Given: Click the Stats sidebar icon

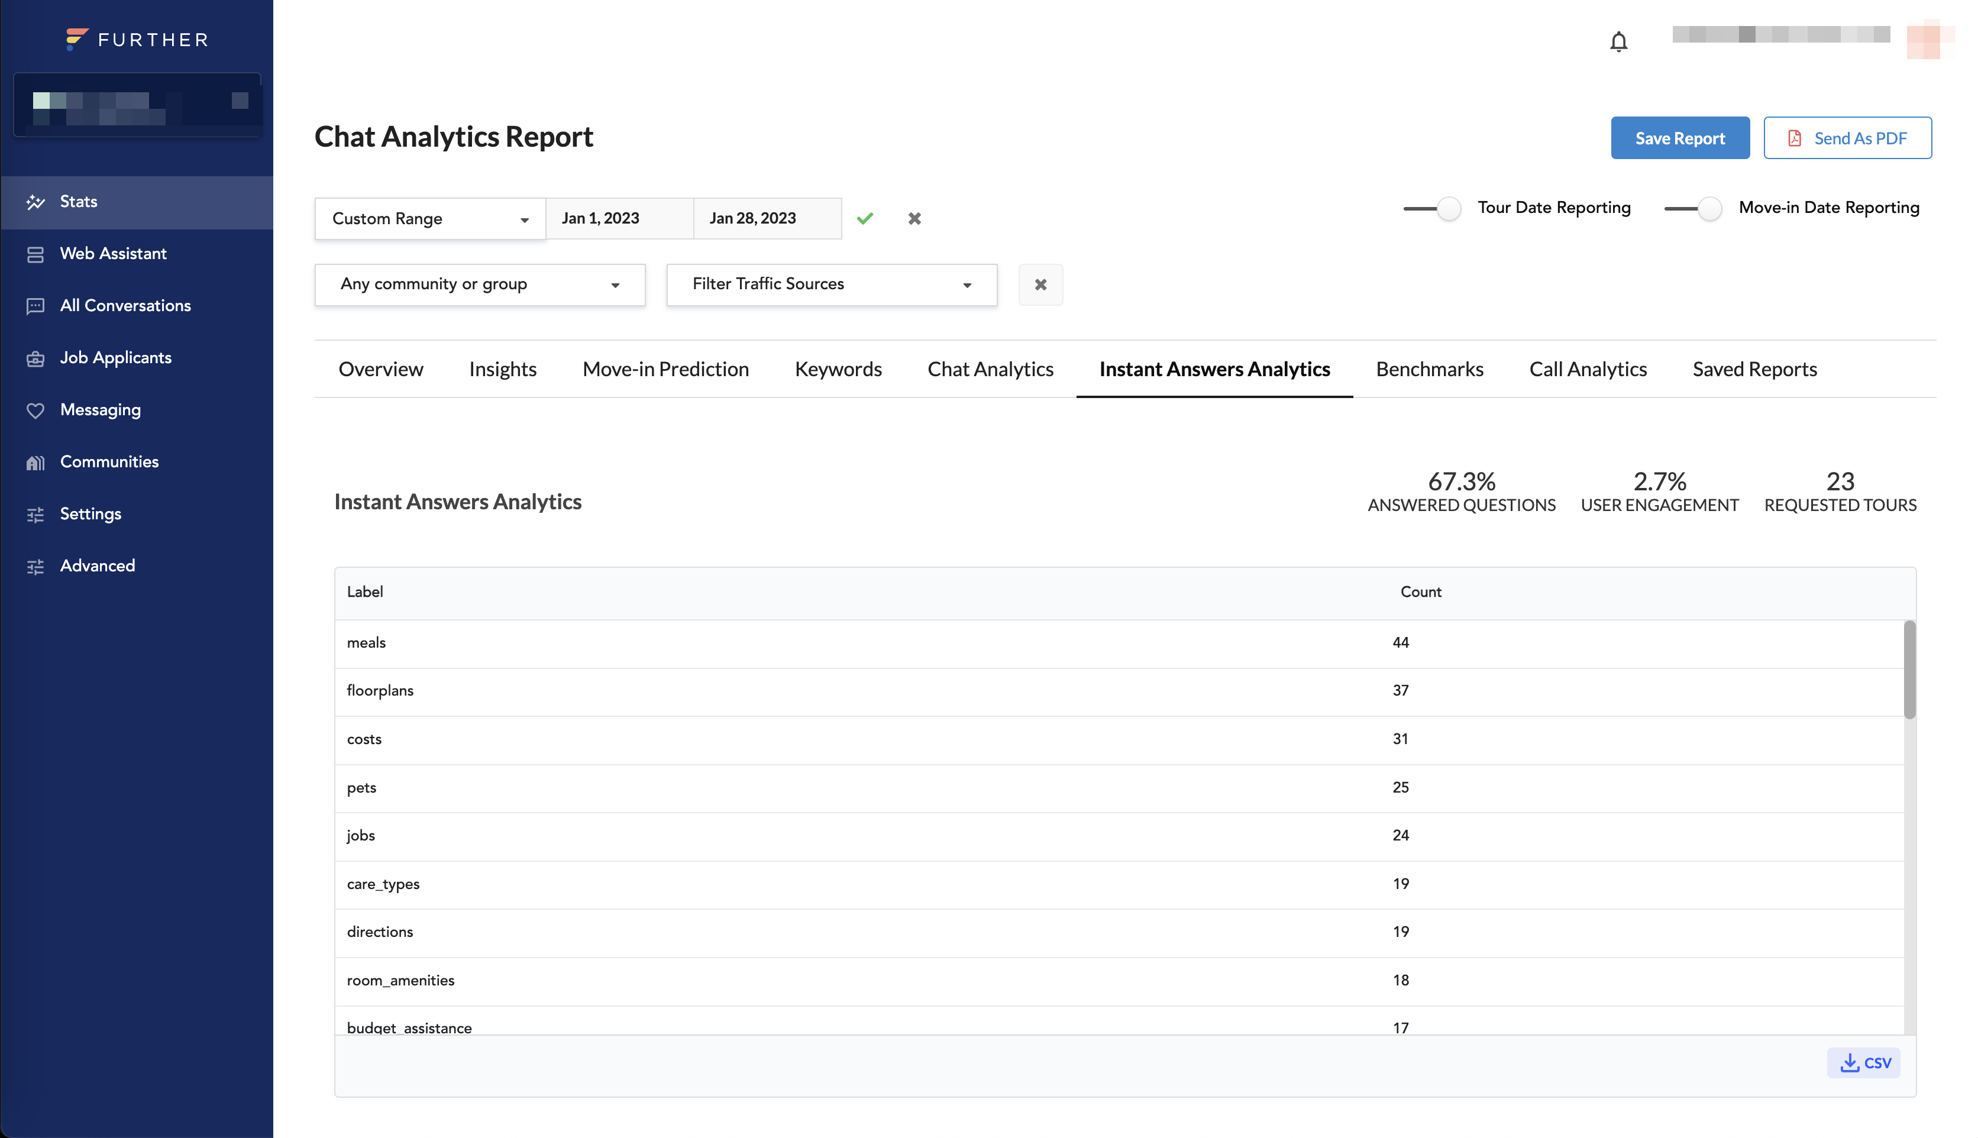Looking at the screenshot, I should 35,202.
